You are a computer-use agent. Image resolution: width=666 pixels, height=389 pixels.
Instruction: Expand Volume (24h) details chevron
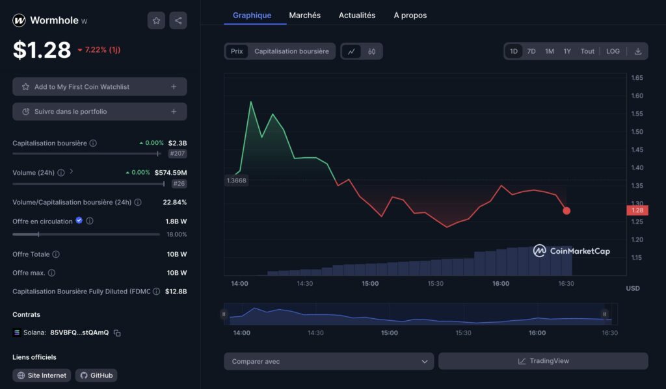coord(72,171)
